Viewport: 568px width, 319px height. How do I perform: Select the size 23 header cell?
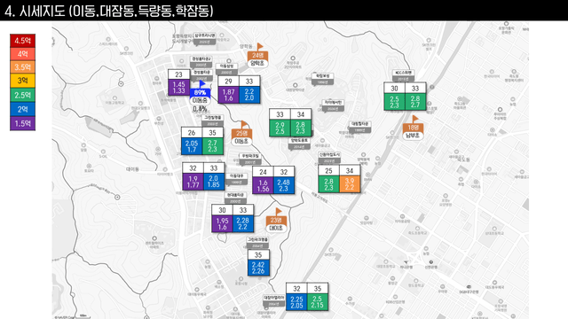179,74
